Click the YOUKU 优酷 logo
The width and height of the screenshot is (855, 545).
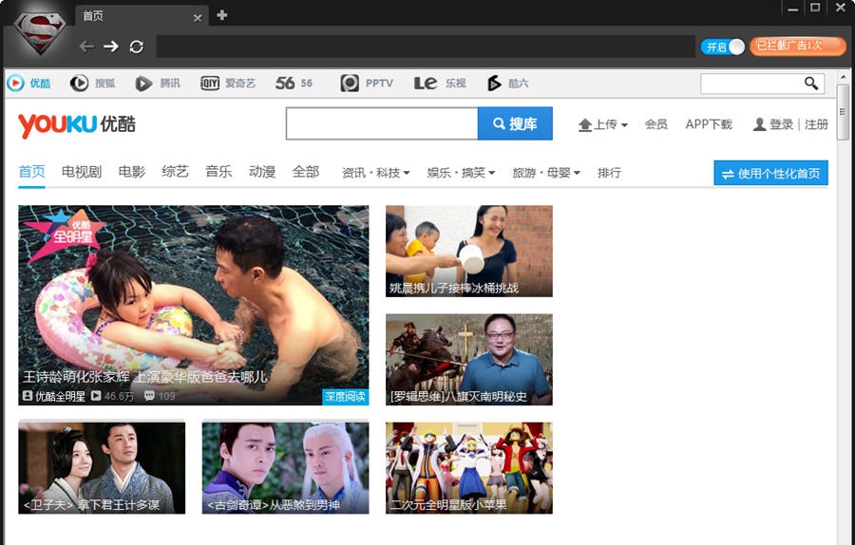pyautogui.click(x=76, y=124)
